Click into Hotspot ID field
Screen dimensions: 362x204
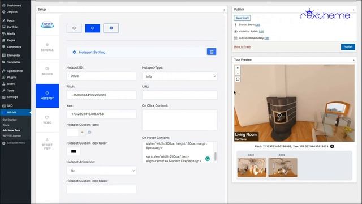(x=101, y=76)
